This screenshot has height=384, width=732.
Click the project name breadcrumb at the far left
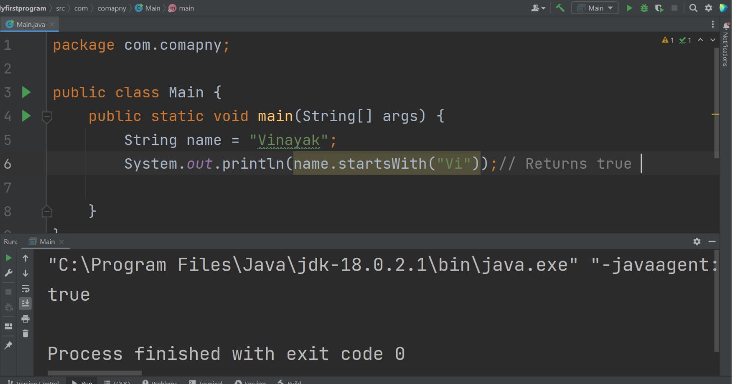pos(23,8)
